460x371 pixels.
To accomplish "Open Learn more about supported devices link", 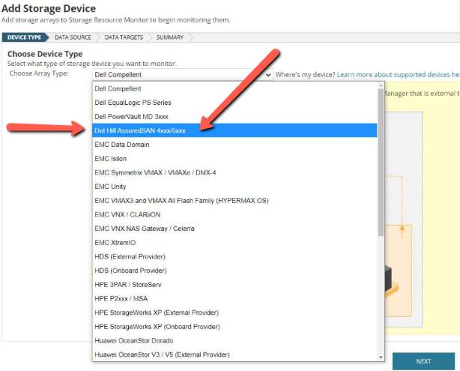I will click(x=398, y=74).
